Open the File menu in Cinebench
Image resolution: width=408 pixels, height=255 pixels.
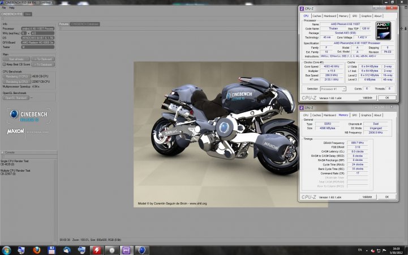click(x=4, y=8)
